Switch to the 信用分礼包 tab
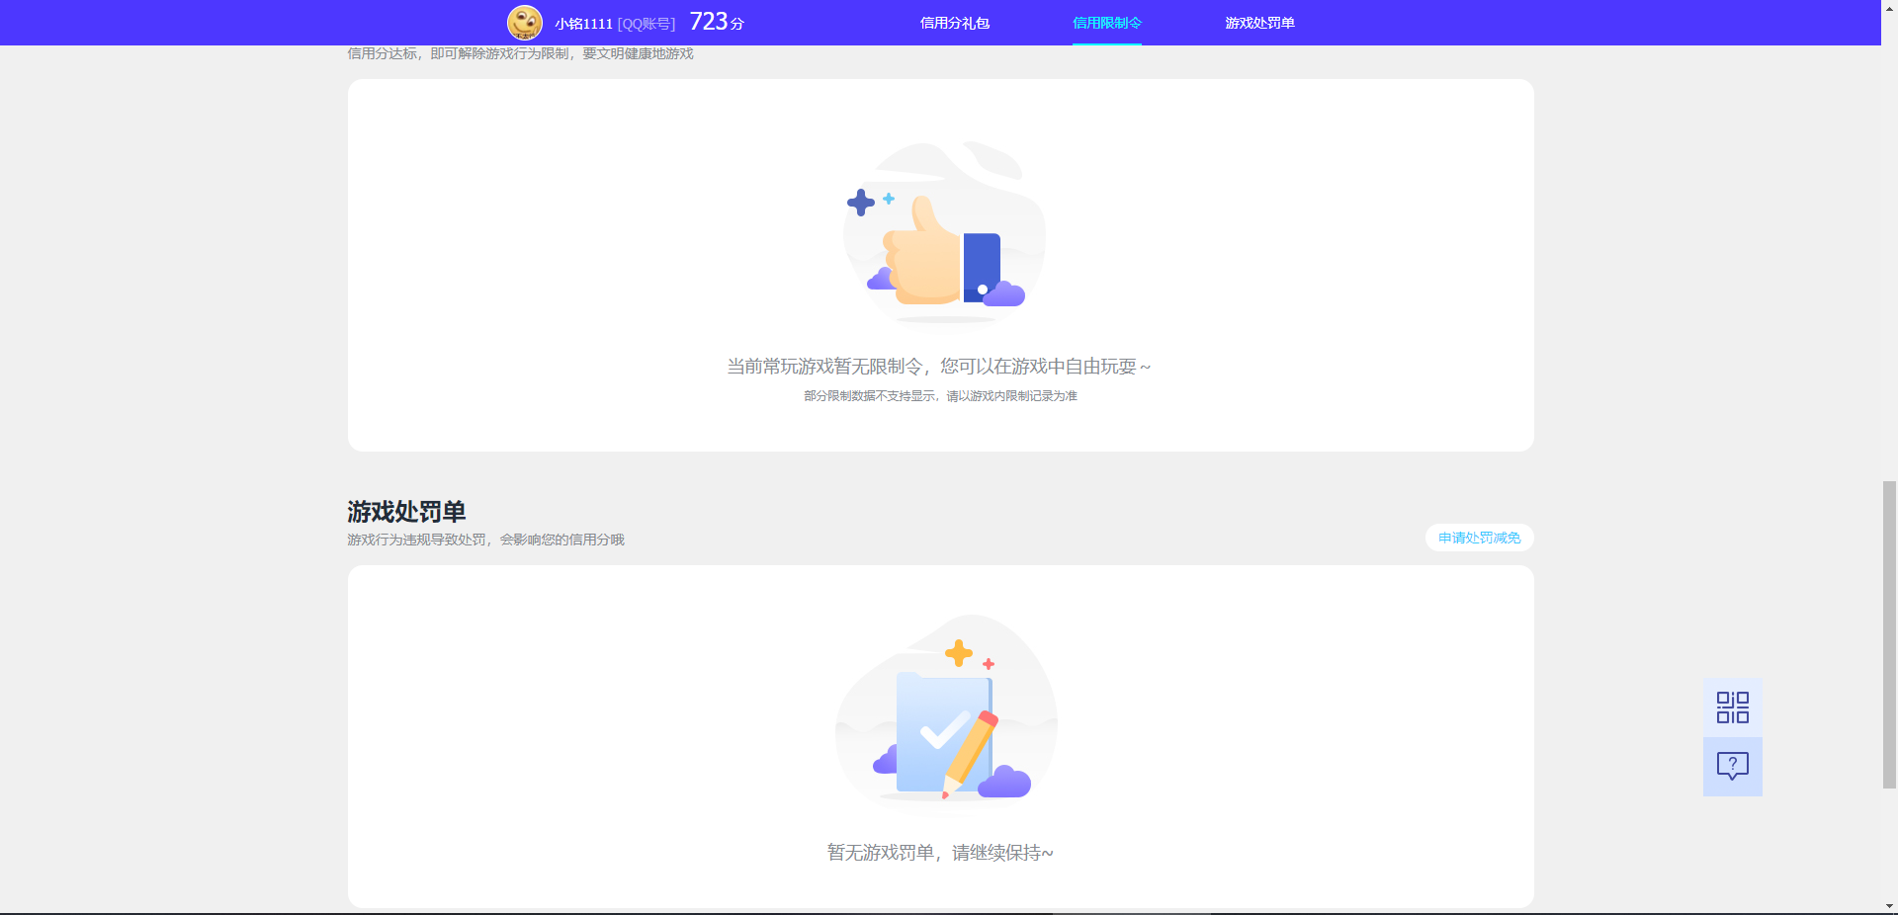 coord(955,22)
